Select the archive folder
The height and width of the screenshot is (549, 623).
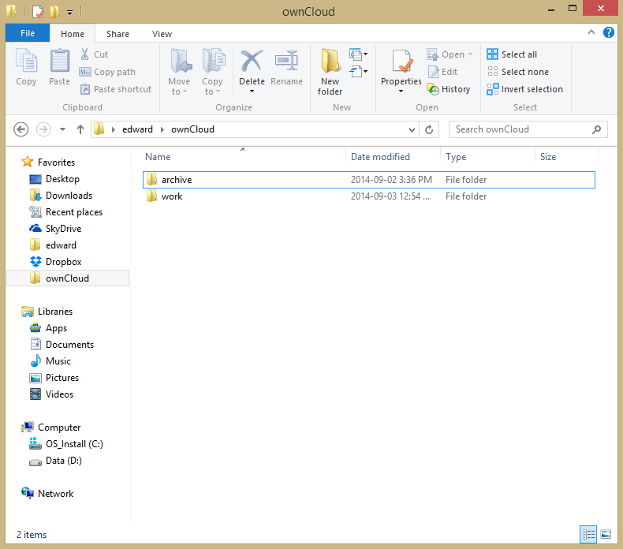(177, 180)
